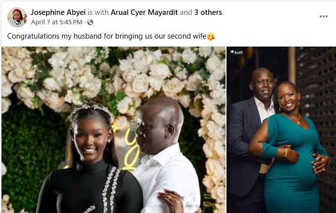336x213 pixels.
Task: Click the gold necklace pendant in right photo
Action: 298,123
